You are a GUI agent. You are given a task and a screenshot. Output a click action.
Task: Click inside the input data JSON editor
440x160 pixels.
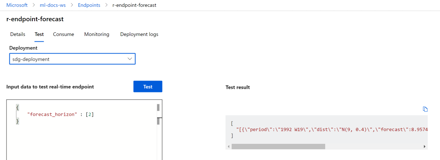[x=83, y=140]
